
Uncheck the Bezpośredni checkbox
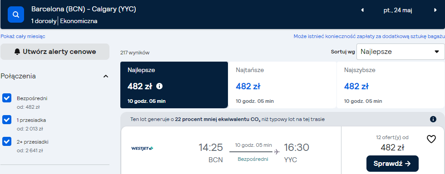point(7,98)
